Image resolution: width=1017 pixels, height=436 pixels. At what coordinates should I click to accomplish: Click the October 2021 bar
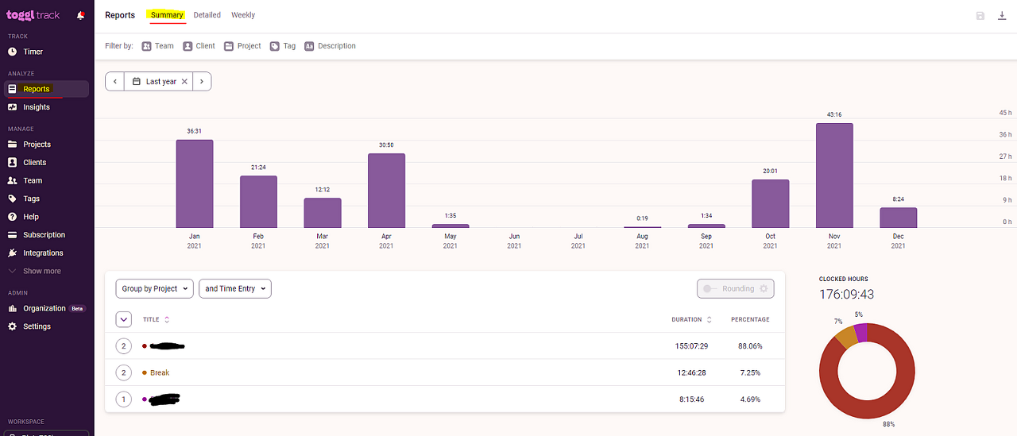[x=771, y=203]
